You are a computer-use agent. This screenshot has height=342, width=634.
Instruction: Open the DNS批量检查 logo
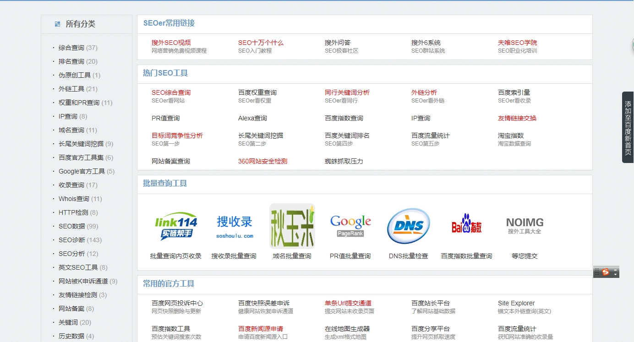(409, 226)
